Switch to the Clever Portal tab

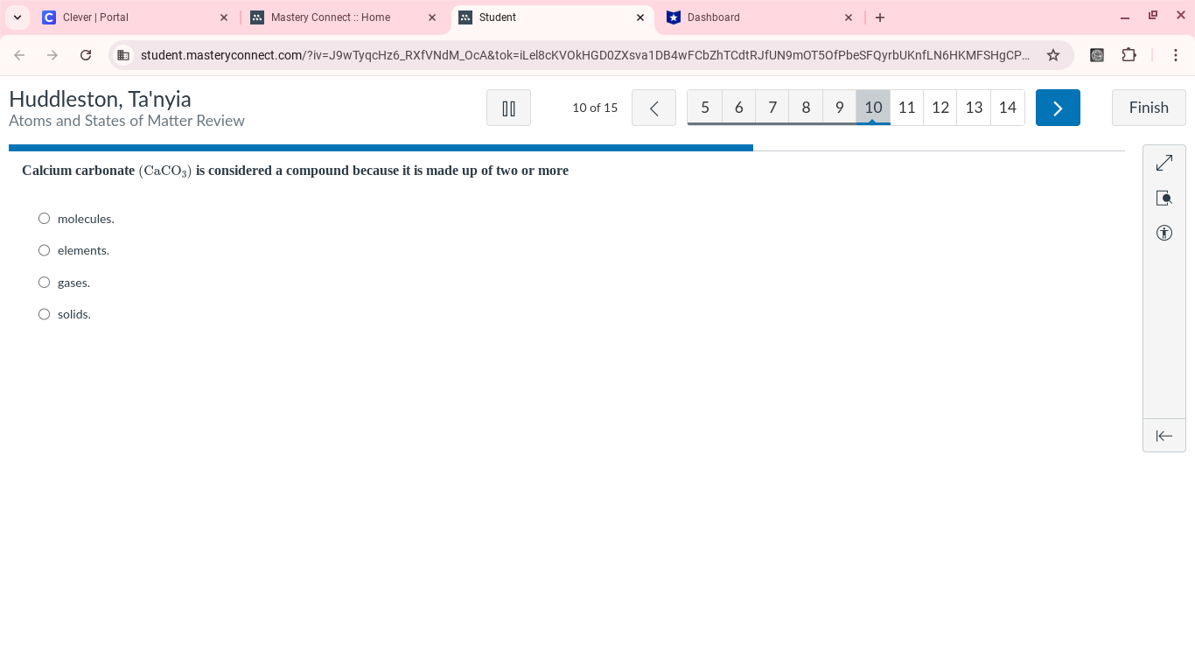tap(135, 17)
